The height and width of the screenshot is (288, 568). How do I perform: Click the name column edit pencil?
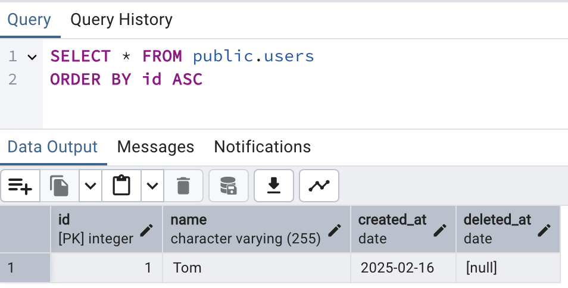(x=335, y=230)
